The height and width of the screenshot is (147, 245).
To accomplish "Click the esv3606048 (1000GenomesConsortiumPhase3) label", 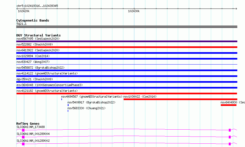I will pyautogui.click(x=50, y=85).
